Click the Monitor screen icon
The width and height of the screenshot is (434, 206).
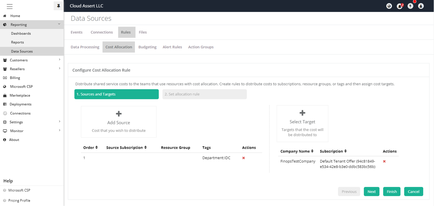click(x=5, y=131)
